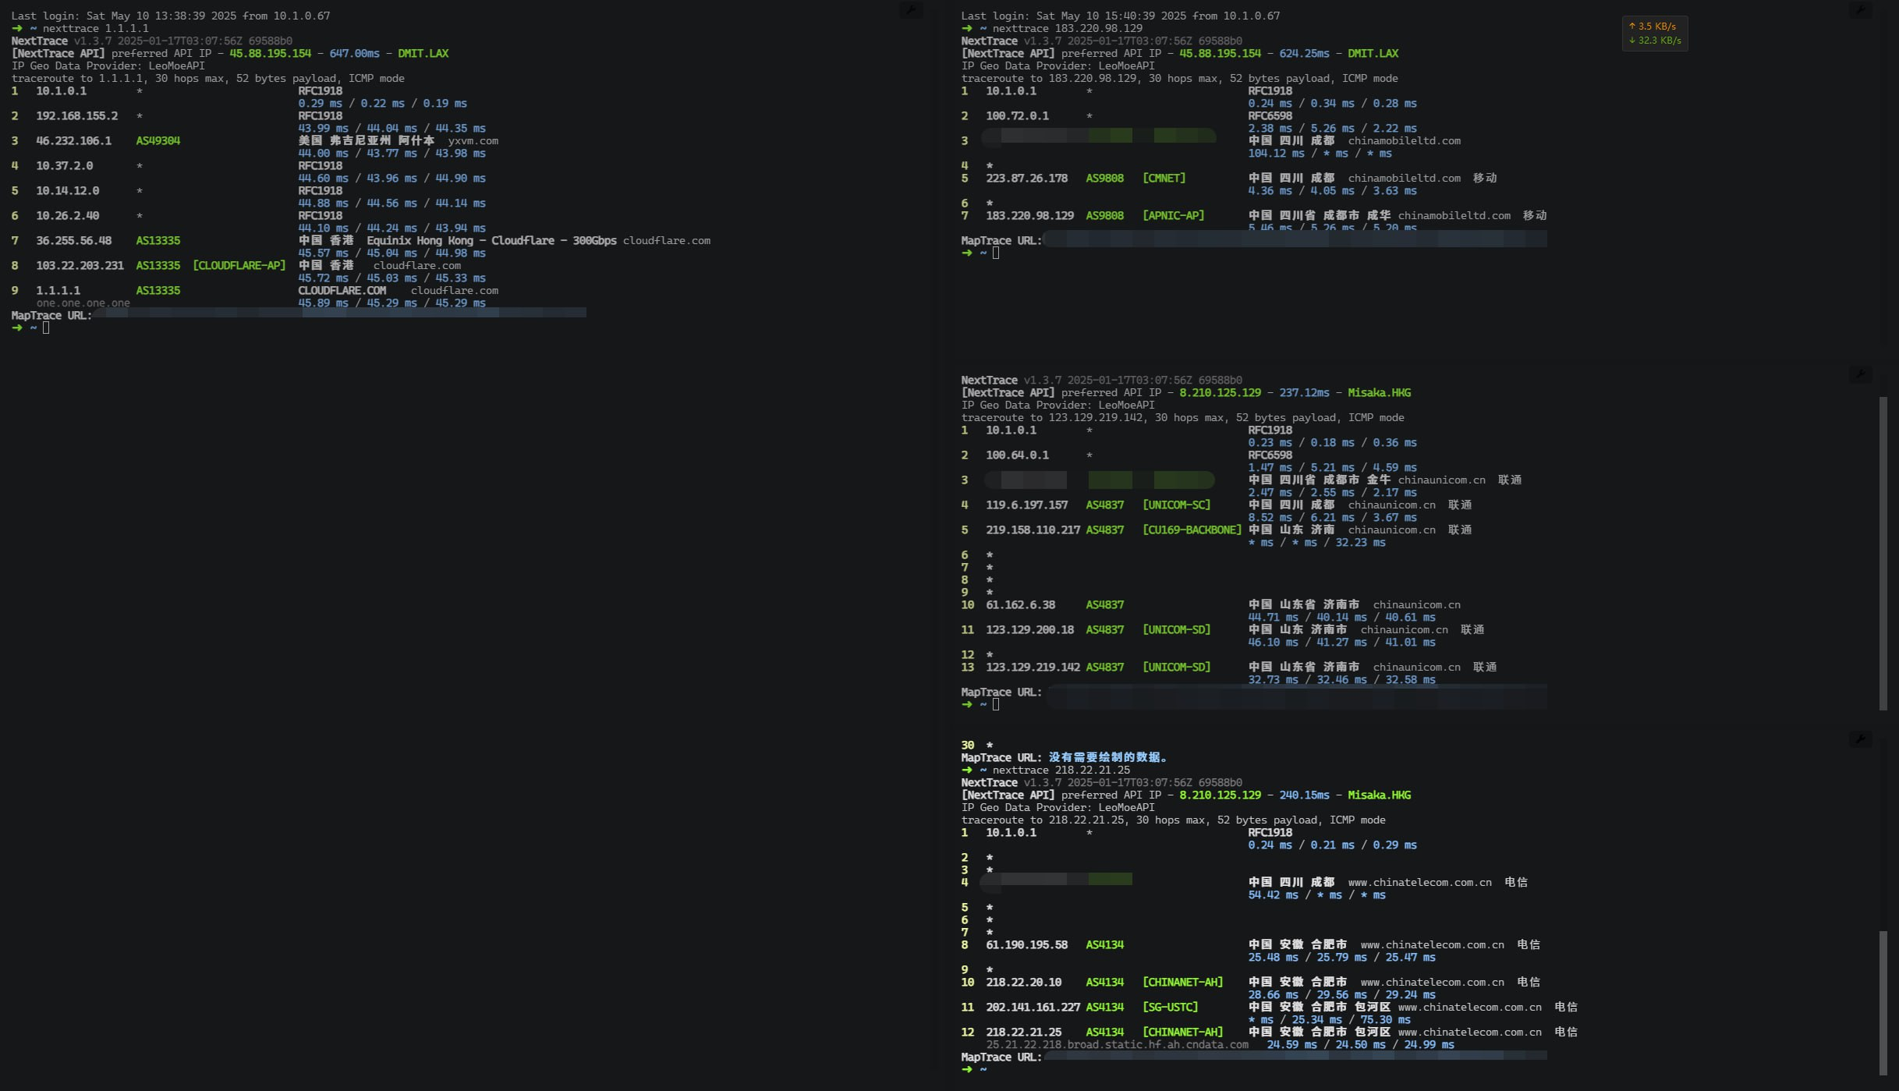This screenshot has height=1091, width=1899.
Task: Click the network speed overlay widget
Action: pos(1654,34)
